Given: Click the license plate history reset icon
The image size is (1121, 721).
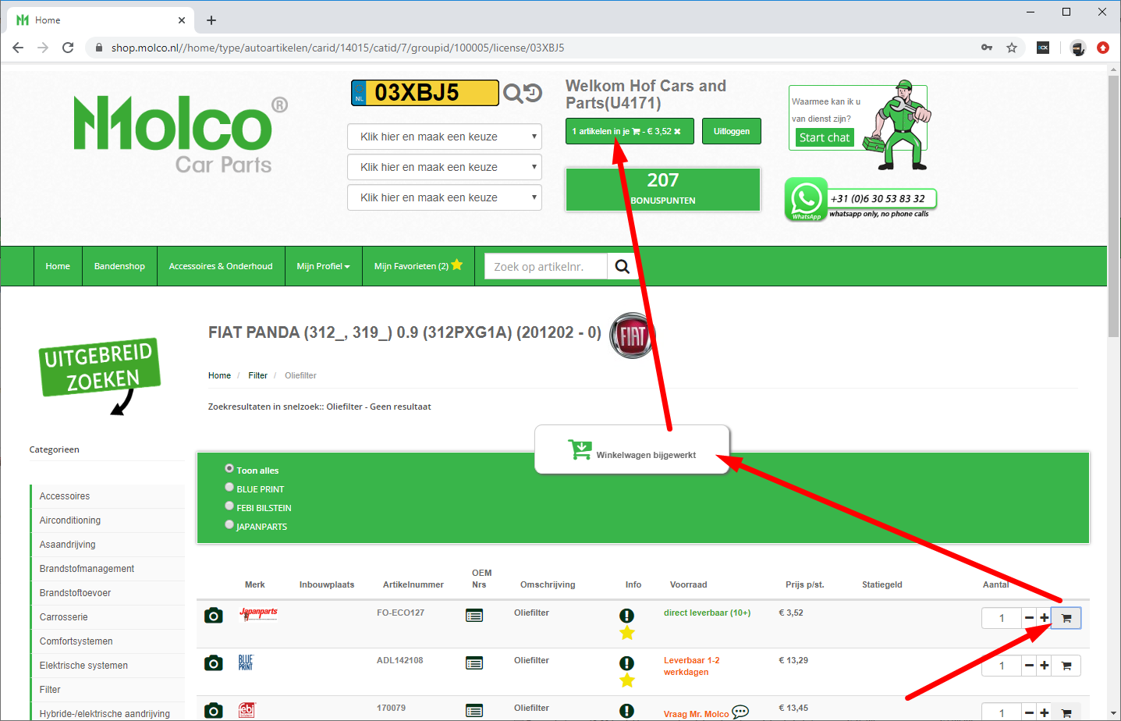Looking at the screenshot, I should click(x=533, y=93).
